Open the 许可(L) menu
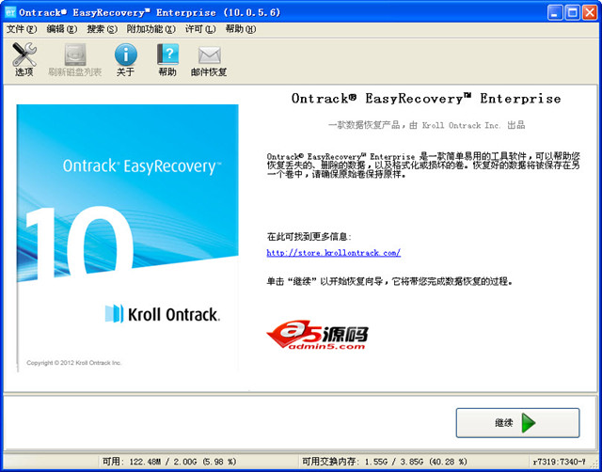 click(200, 29)
